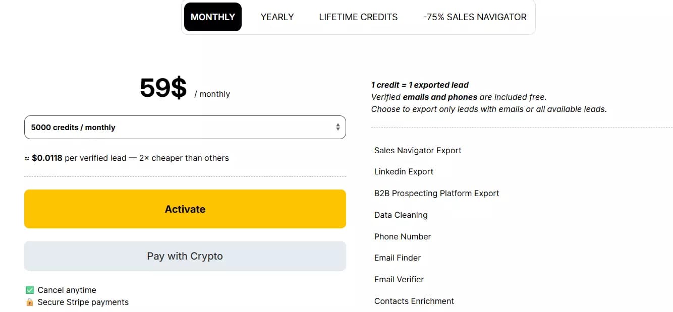Click the Phone Number feature item

pyautogui.click(x=402, y=236)
